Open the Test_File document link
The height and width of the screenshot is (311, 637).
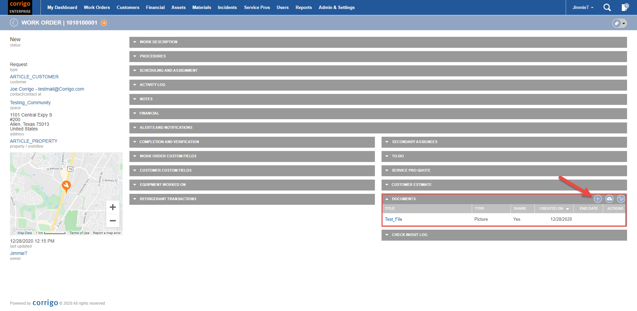(393, 219)
